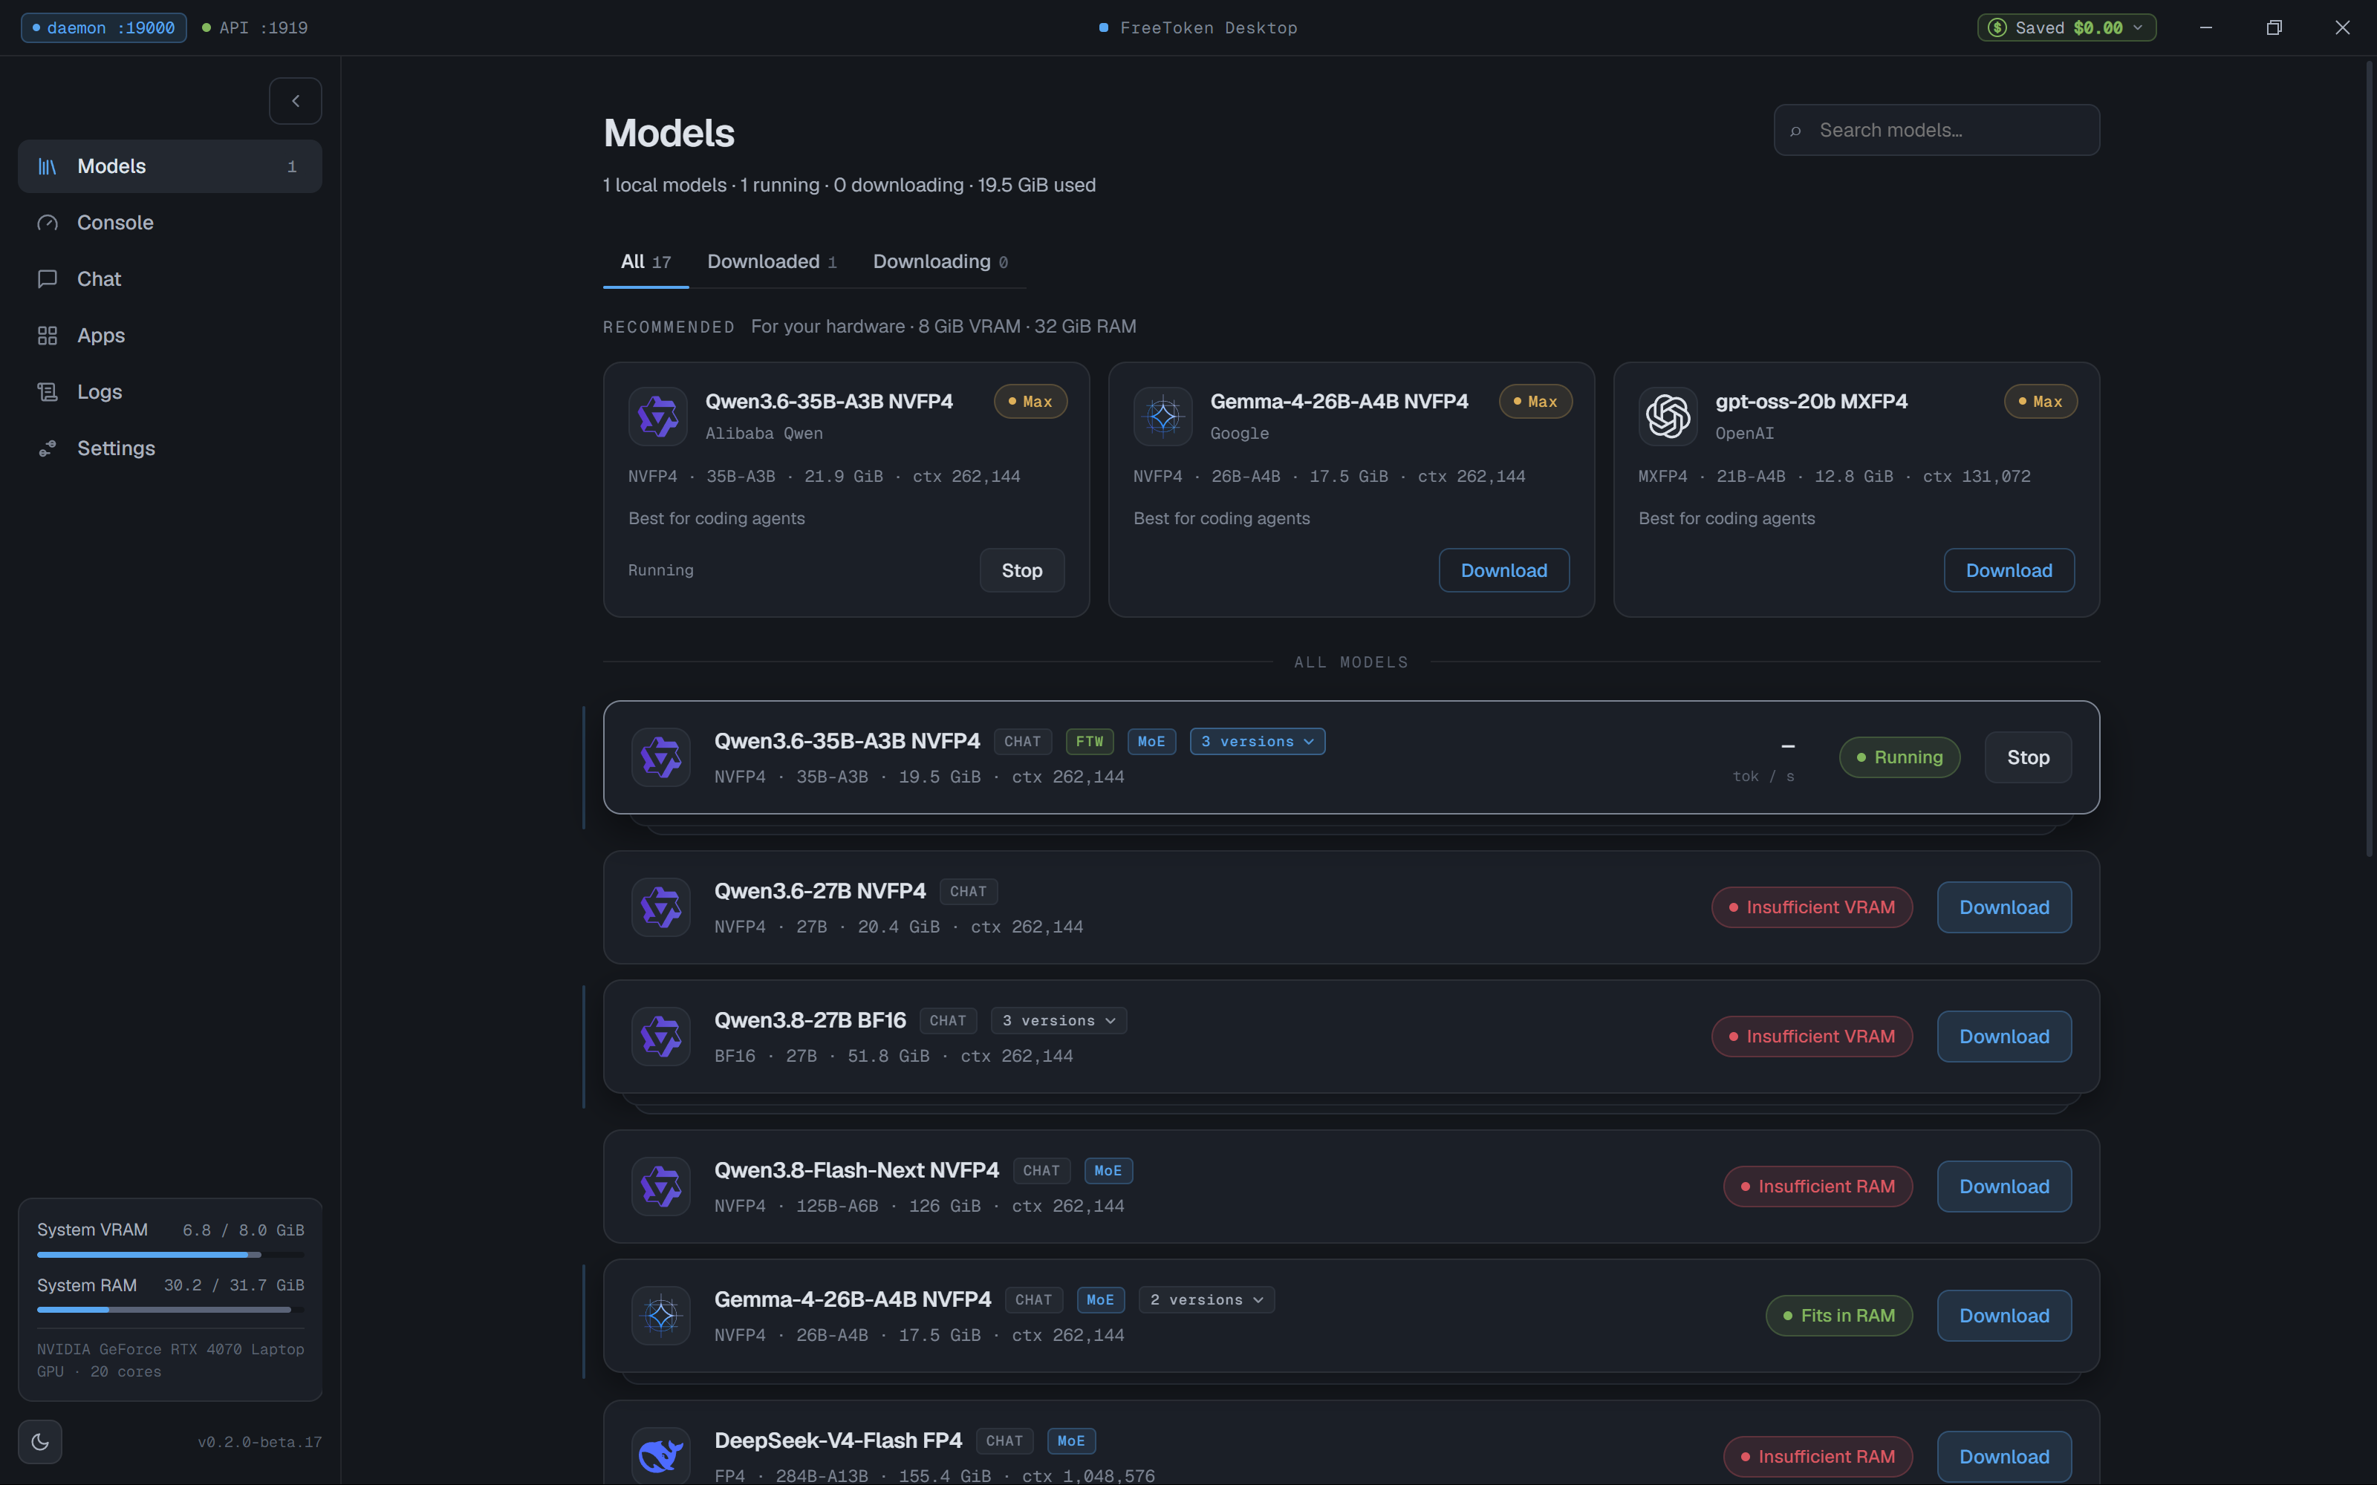Stop running Qwen3.6-35B-A3B in All Models list
Image resolution: width=2377 pixels, height=1485 pixels.
coord(2029,757)
